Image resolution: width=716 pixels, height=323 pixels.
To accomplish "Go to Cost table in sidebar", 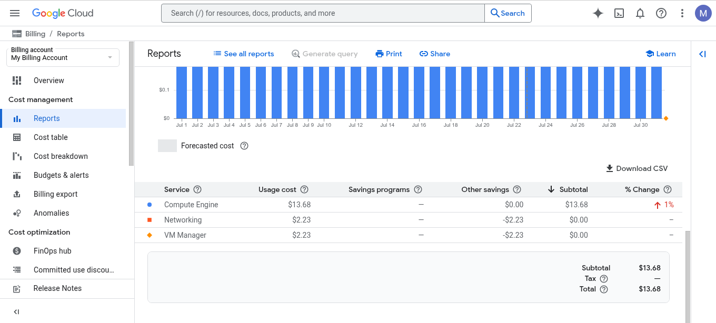I will [x=51, y=137].
